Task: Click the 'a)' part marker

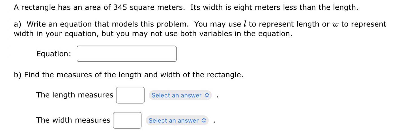Action: pyautogui.click(x=18, y=24)
